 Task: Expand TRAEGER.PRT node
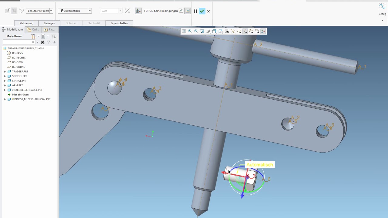pos(5,71)
